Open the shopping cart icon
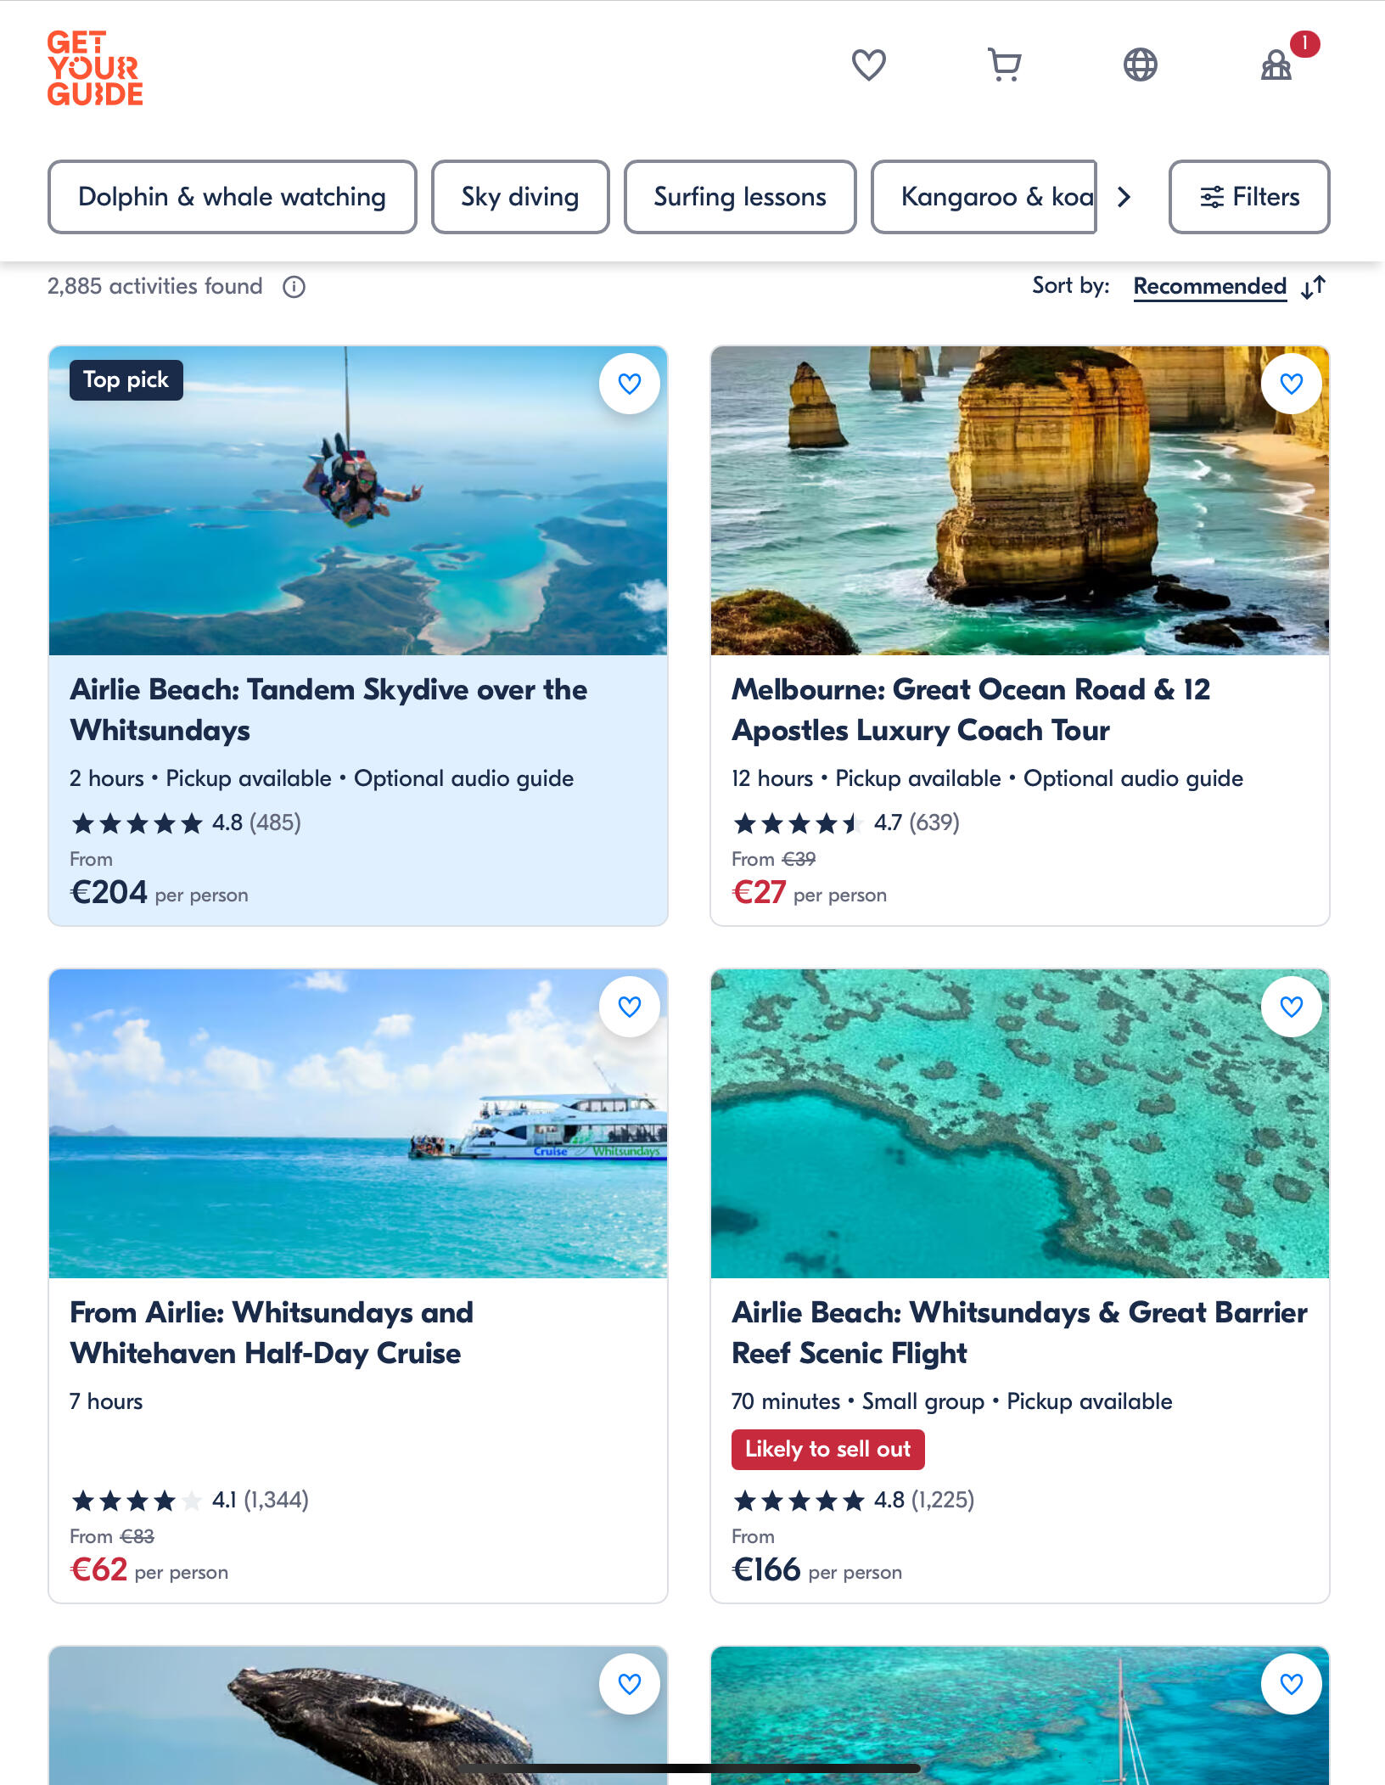The width and height of the screenshot is (1385, 1785). (1005, 65)
